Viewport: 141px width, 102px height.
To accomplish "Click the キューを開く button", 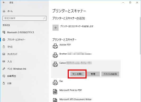I will point(78,74).
